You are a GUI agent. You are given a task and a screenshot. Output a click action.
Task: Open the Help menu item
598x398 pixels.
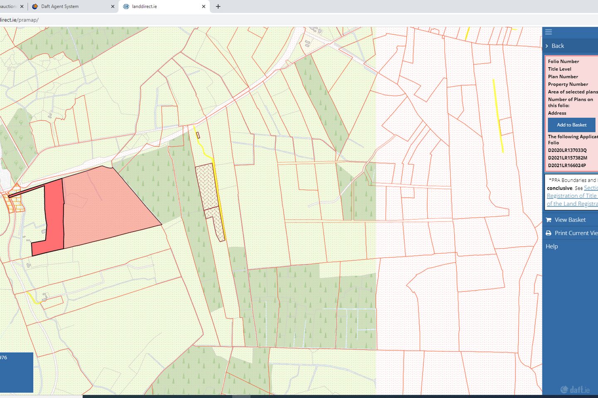pyautogui.click(x=551, y=246)
